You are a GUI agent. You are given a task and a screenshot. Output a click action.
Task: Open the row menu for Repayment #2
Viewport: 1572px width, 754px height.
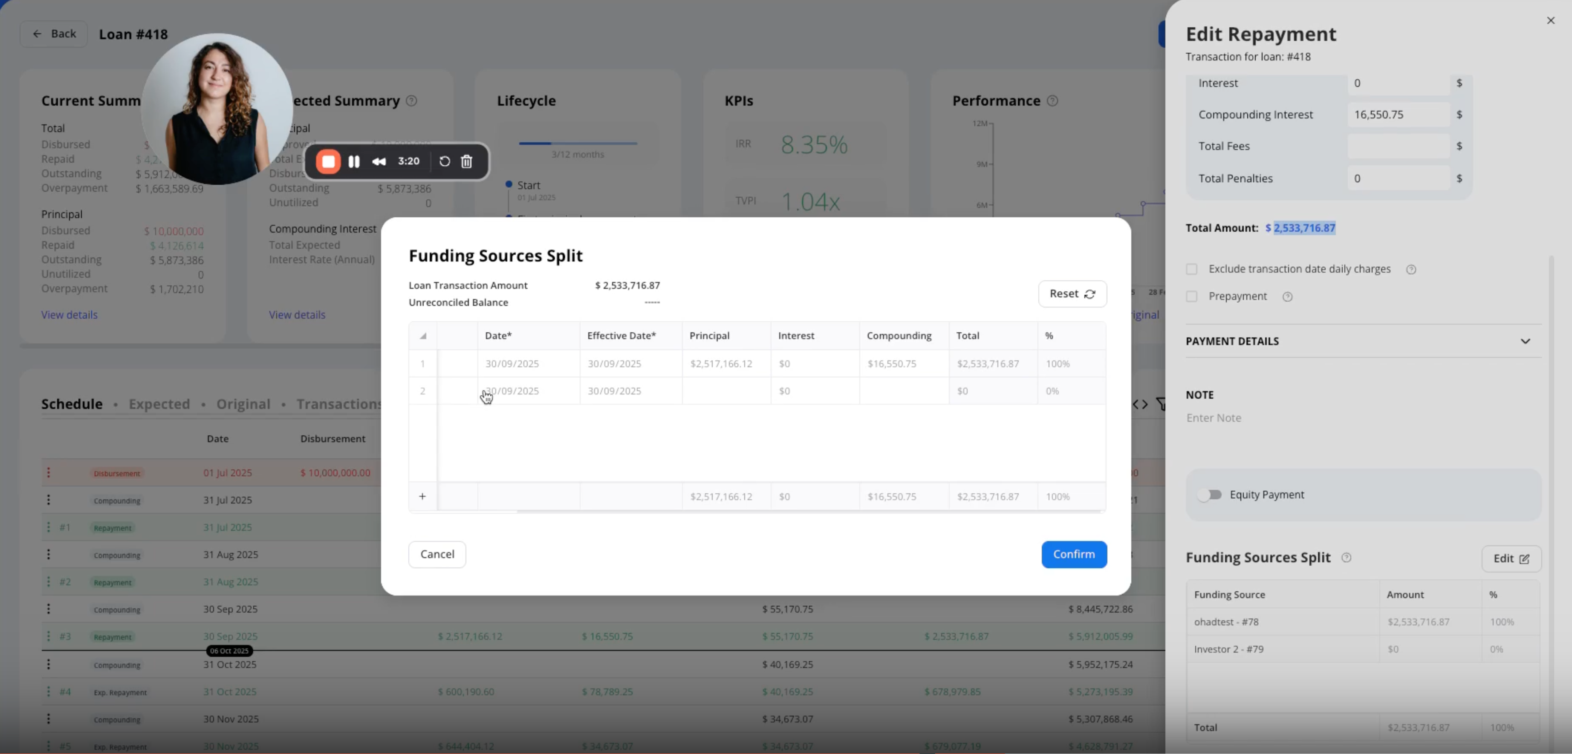tap(49, 582)
